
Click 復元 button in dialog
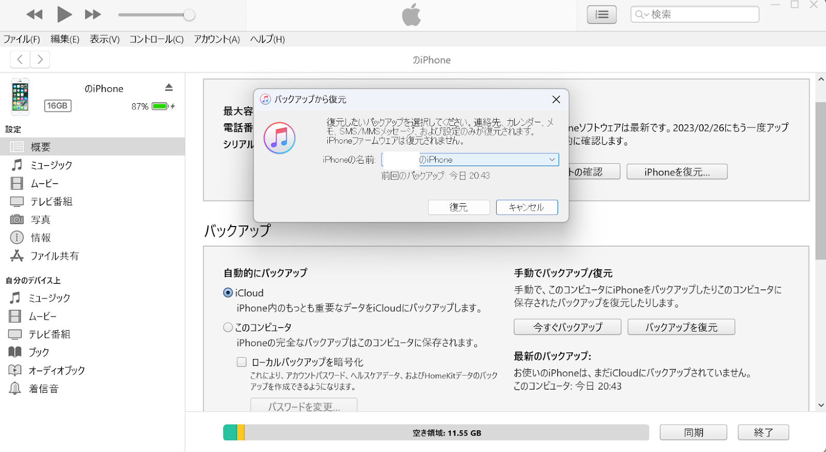coord(458,207)
